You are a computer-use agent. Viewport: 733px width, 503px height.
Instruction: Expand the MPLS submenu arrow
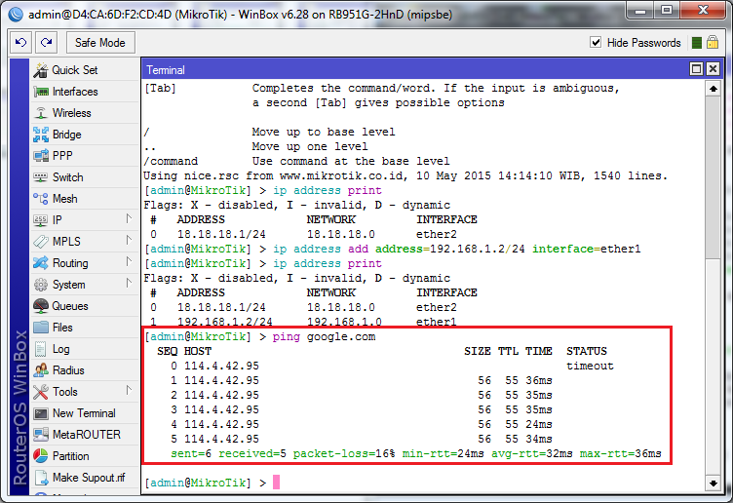(x=129, y=240)
